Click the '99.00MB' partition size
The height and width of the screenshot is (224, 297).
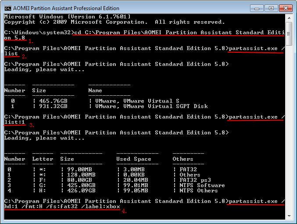pos(79,170)
